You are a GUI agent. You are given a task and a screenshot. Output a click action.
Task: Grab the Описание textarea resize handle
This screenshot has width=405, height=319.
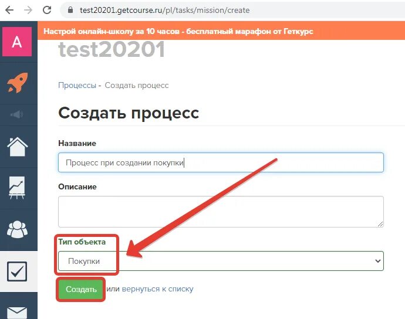(380, 224)
